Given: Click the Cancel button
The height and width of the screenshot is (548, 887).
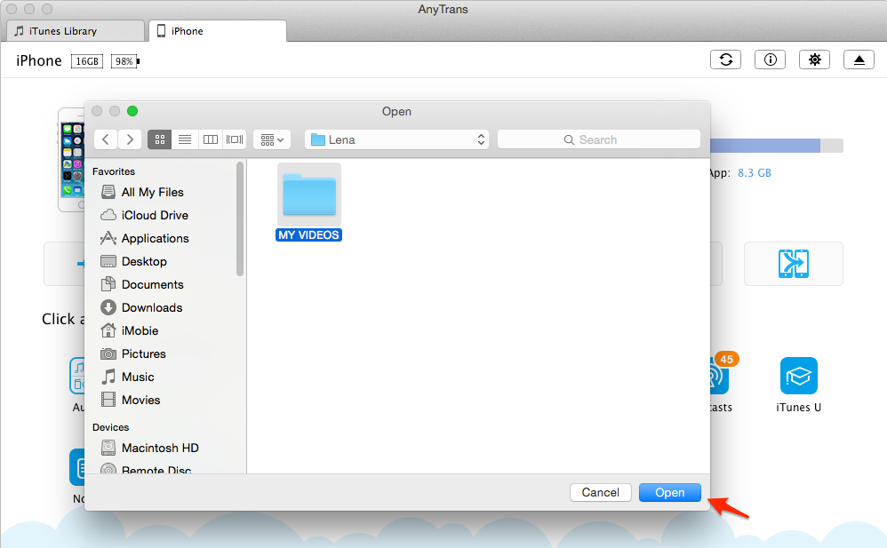Looking at the screenshot, I should click(600, 493).
